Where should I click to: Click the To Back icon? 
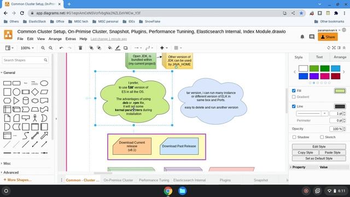99,48
